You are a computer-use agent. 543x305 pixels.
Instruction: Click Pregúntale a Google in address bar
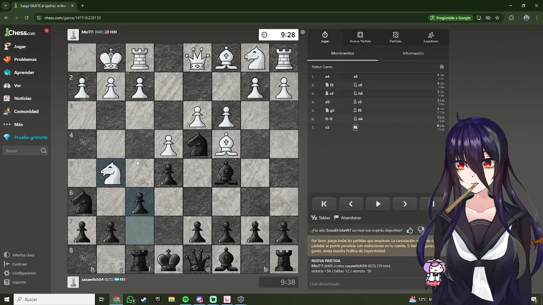451,18
